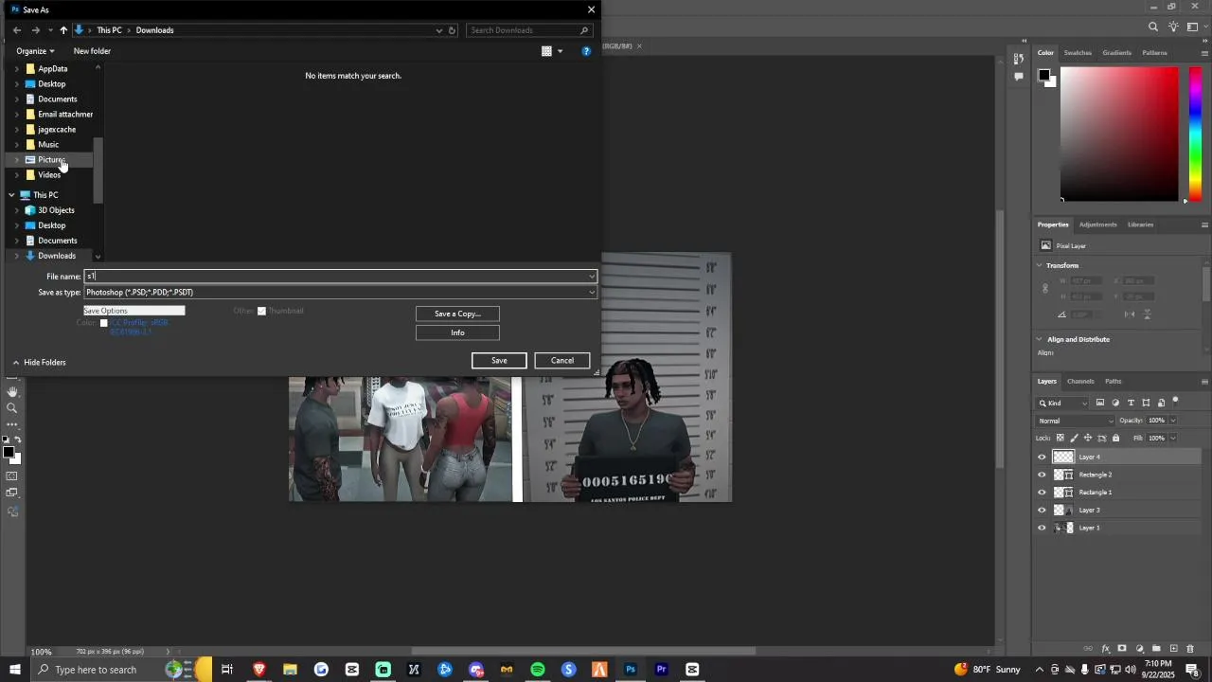Select the Hand tool in Photoshop toolbar
Screen dimensions: 1212x682
12,391
